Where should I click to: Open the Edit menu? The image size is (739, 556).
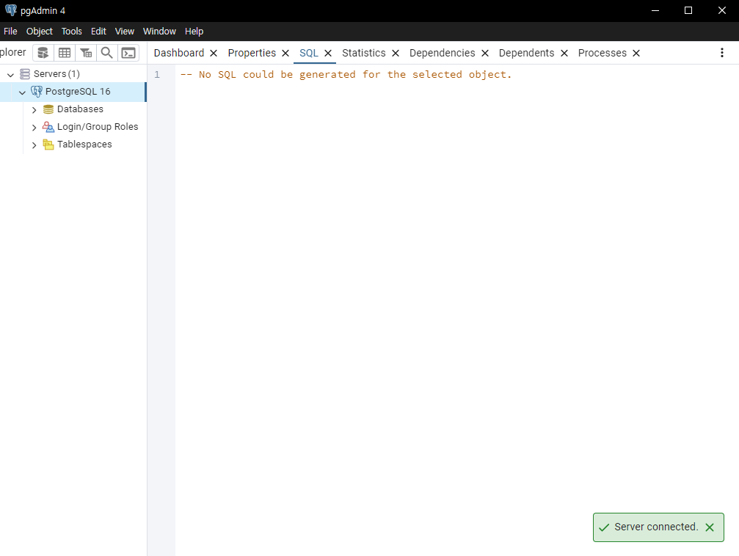point(98,31)
